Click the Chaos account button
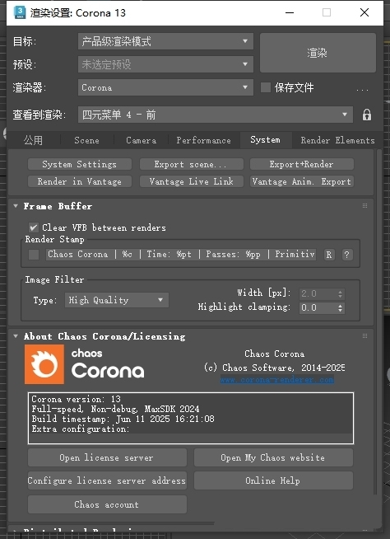The width and height of the screenshot is (390, 539). [x=107, y=504]
